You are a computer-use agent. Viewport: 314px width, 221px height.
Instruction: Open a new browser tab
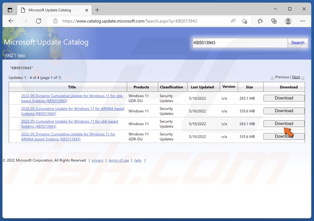97,10
